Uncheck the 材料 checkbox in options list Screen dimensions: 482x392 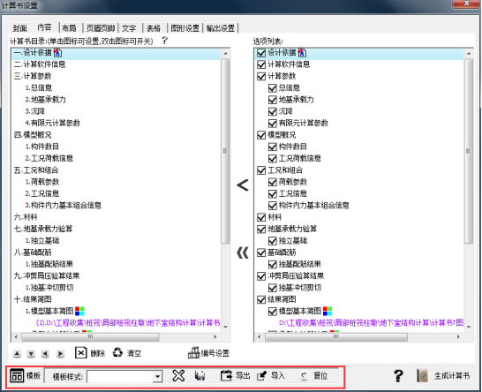[x=261, y=217]
